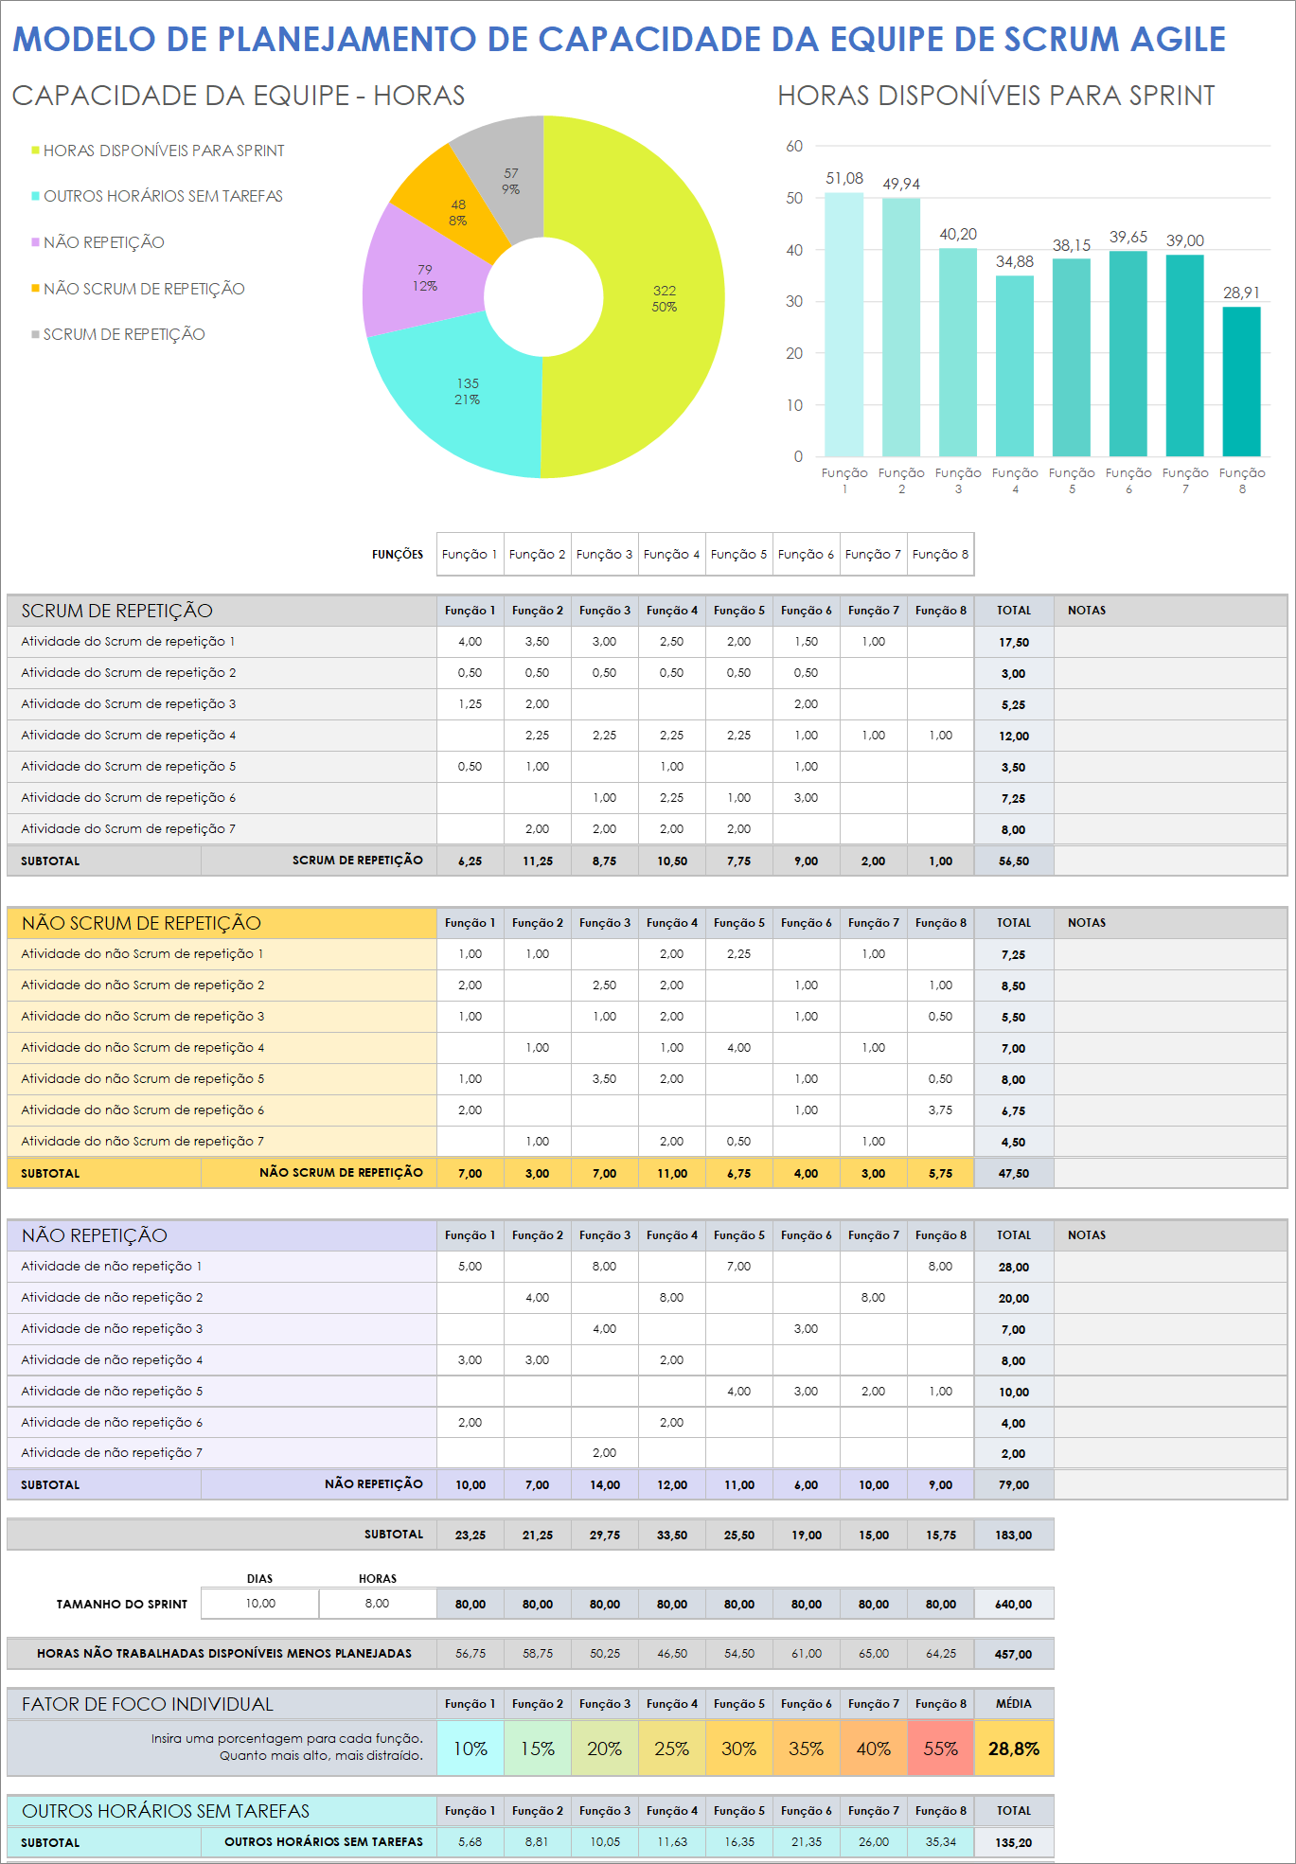
Task: Click the 15% focus factor cell
Action: [x=538, y=1749]
